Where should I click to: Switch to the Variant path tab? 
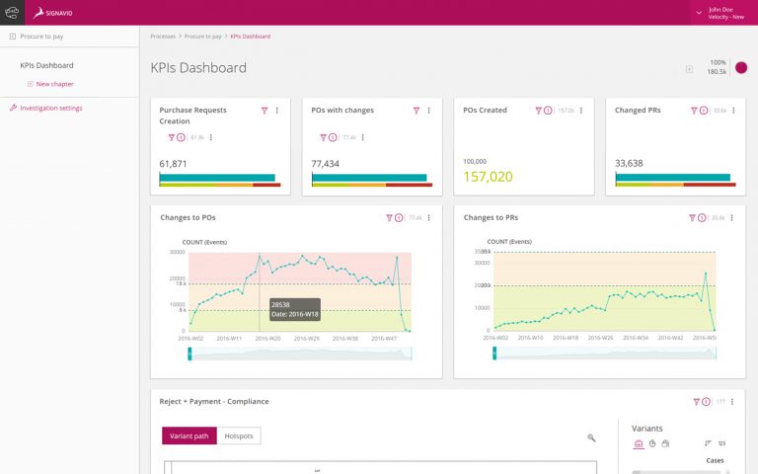pos(189,435)
